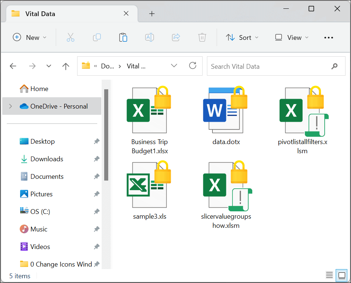This screenshot has height=283, width=351.
Task: Click the Rename icon in toolbar
Action: tap(149, 37)
